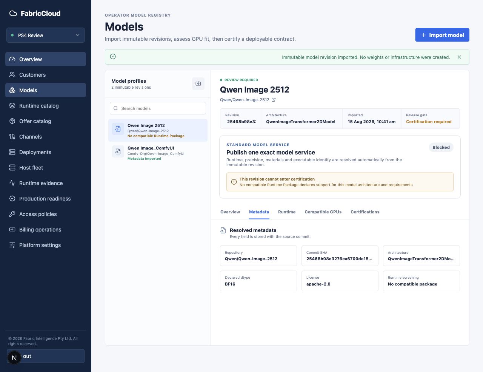Screen dimensions: 483x372
Task: Open Production readiness in the sidebar
Action: (x=46, y=199)
